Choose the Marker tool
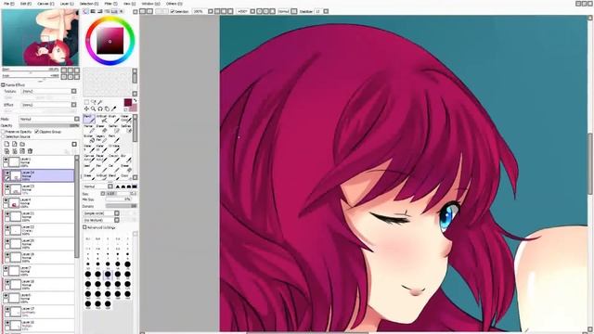The image size is (594, 334). tap(89, 128)
